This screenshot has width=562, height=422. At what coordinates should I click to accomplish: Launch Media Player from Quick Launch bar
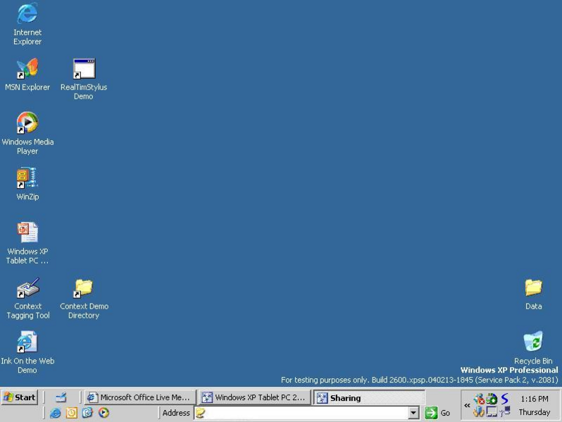104,413
